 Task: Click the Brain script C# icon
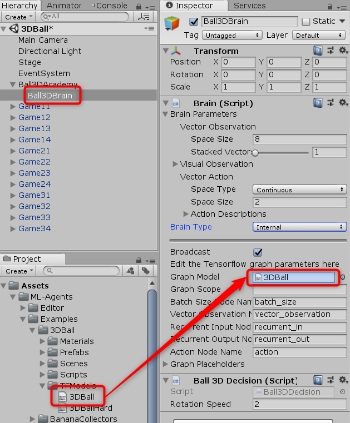tap(175, 103)
